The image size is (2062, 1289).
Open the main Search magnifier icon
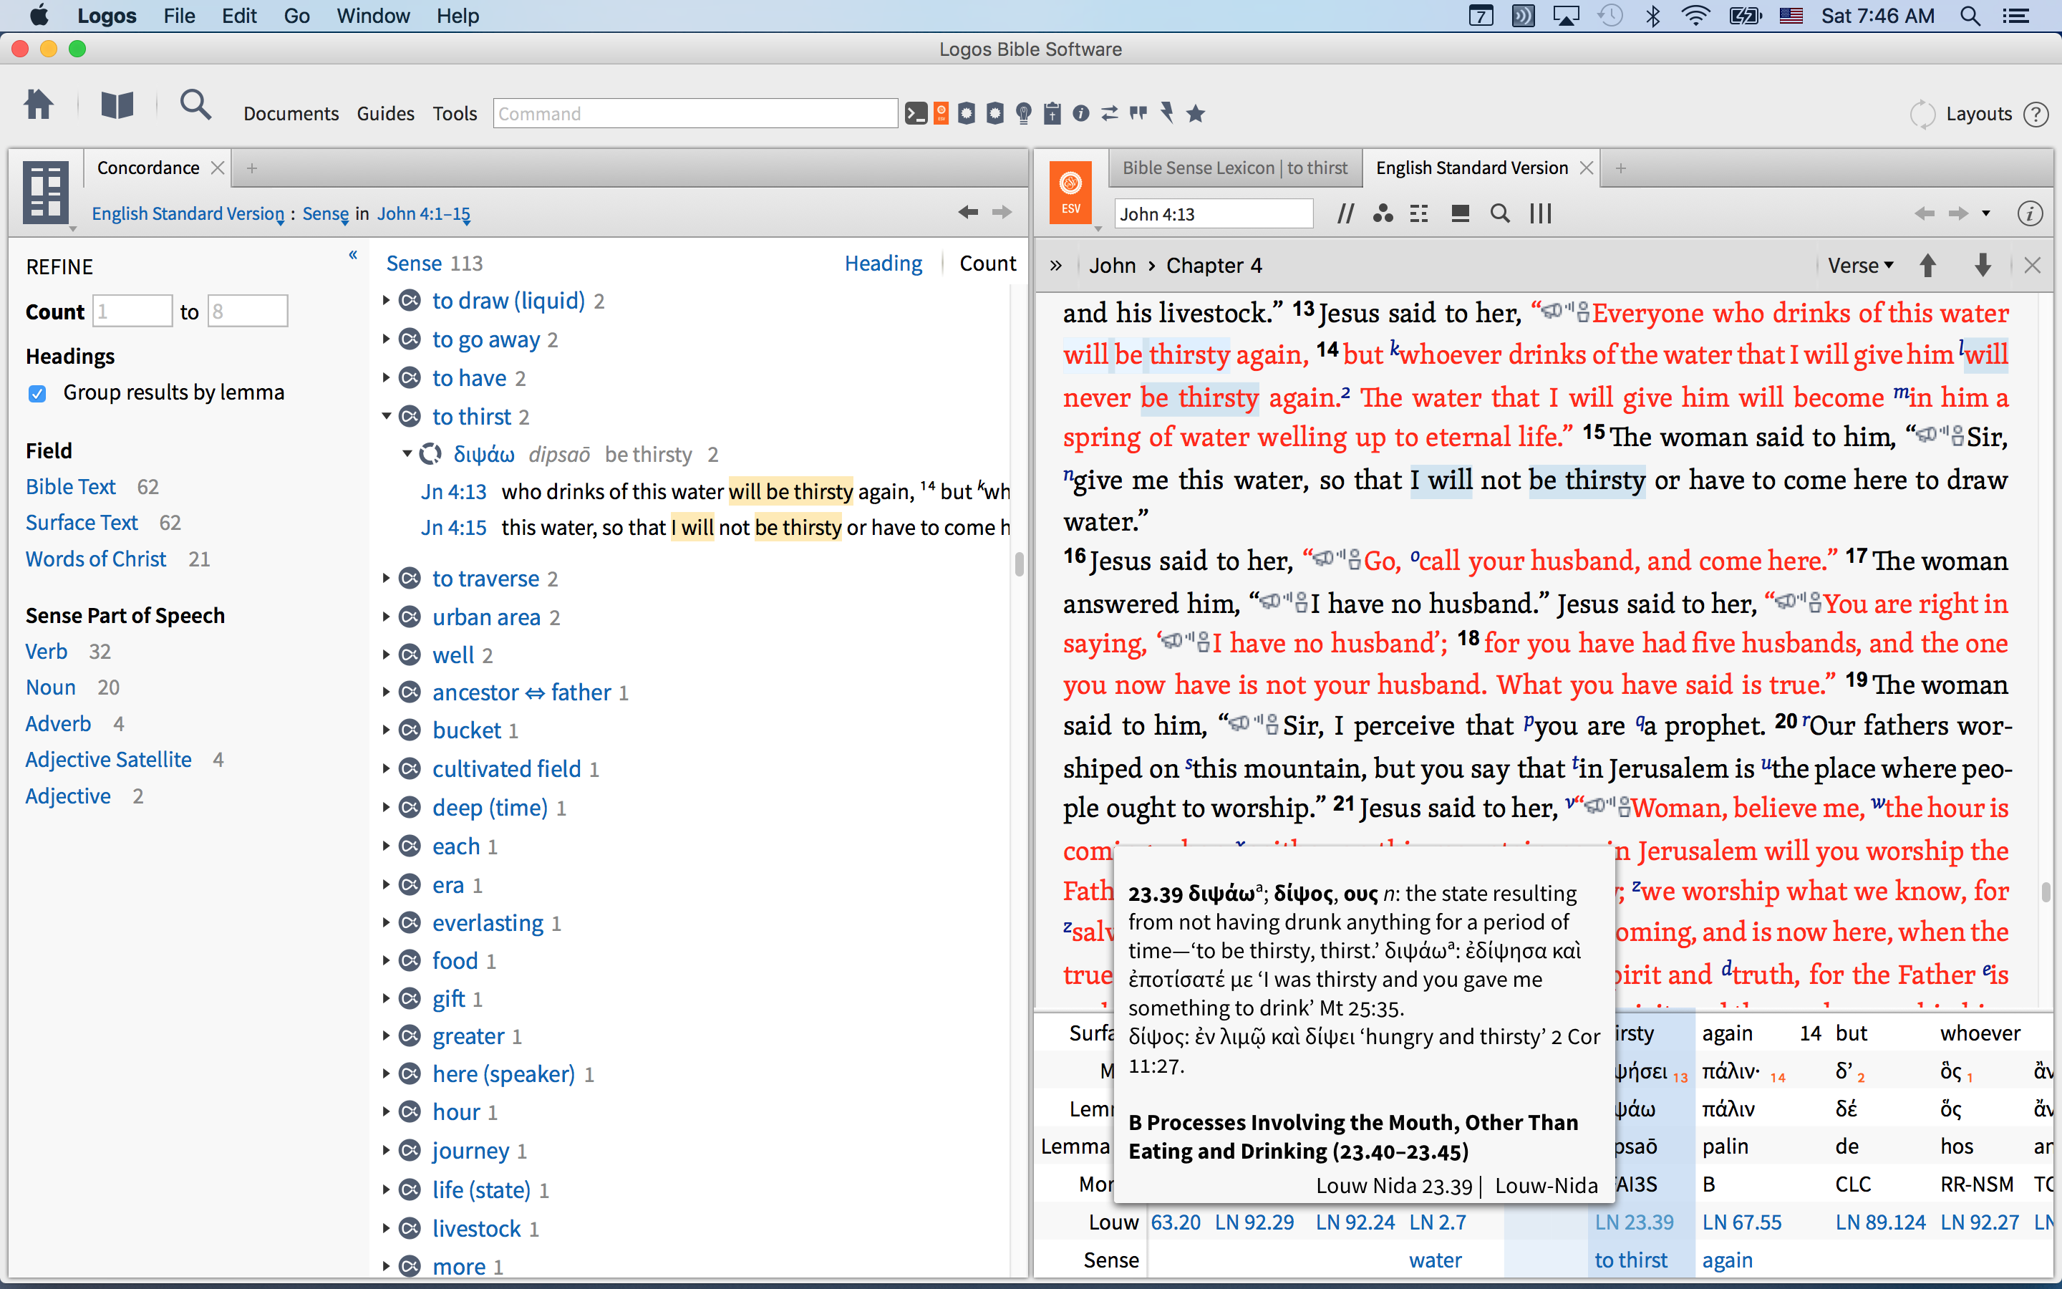[x=196, y=105]
